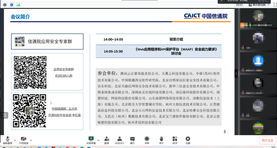Open the floating list button beside the slide
The image size is (277, 148).
4,115
